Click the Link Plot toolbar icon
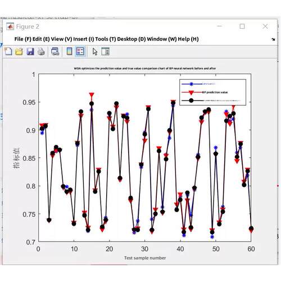Image resolution: width=281 pixels, height=281 pixels. (x=55, y=52)
